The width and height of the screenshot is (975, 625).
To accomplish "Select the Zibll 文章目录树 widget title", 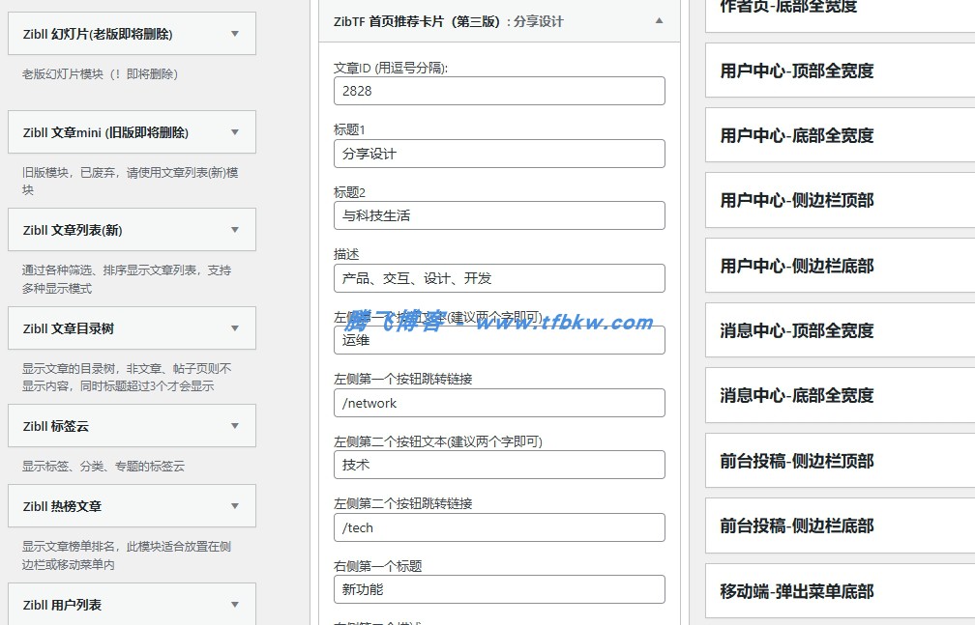I will [69, 328].
